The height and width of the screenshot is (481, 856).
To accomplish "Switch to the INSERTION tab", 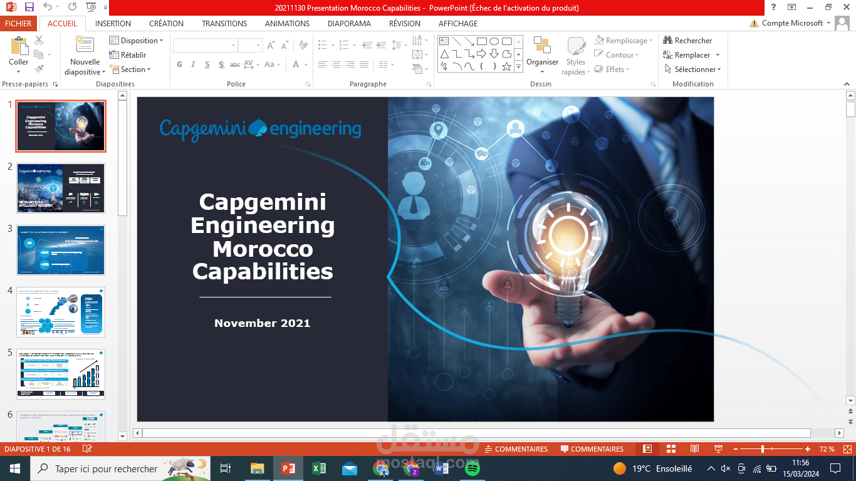I will pyautogui.click(x=113, y=24).
